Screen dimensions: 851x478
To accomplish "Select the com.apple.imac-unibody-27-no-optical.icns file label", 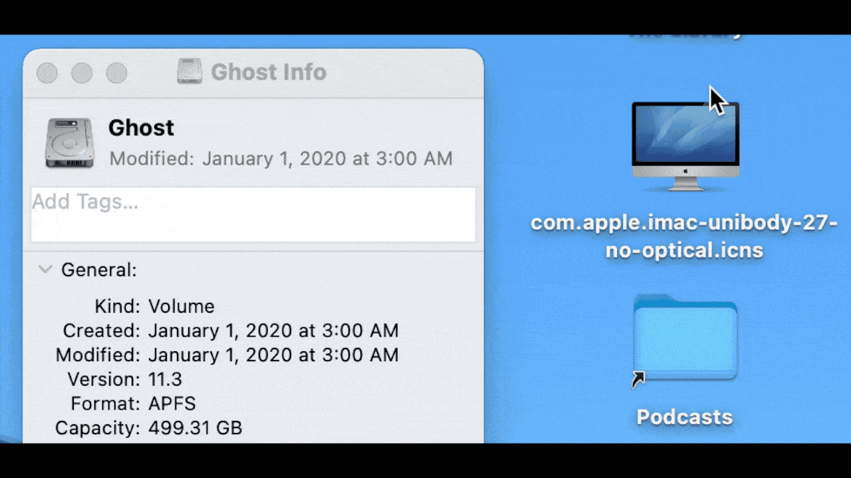I will point(684,237).
